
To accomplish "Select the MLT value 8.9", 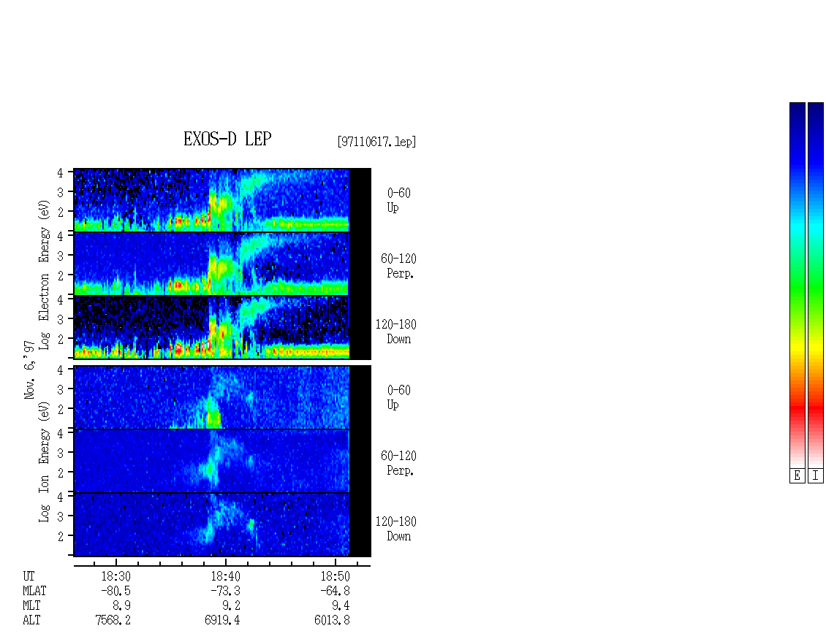I will (x=121, y=605).
